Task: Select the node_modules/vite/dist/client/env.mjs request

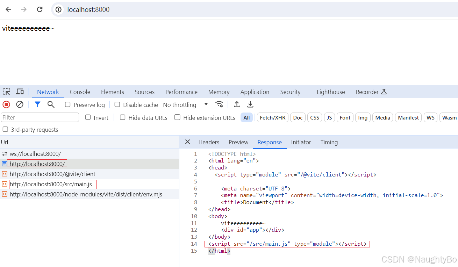Action: point(90,194)
